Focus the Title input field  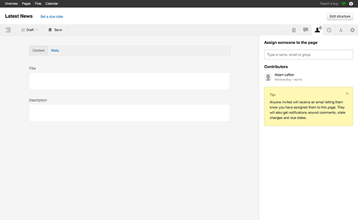point(129,81)
